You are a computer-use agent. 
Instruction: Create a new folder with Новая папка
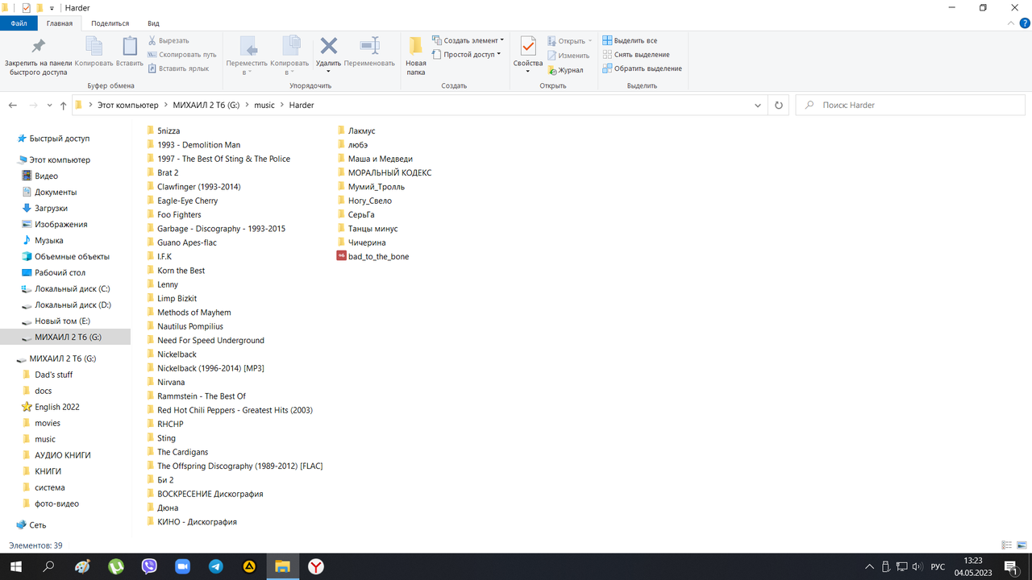coord(416,55)
